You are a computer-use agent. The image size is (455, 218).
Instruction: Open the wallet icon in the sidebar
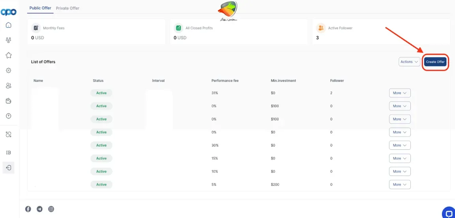click(8, 101)
